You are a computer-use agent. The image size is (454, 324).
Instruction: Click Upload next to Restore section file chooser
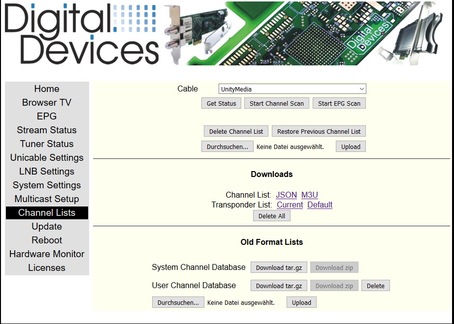[x=351, y=147]
